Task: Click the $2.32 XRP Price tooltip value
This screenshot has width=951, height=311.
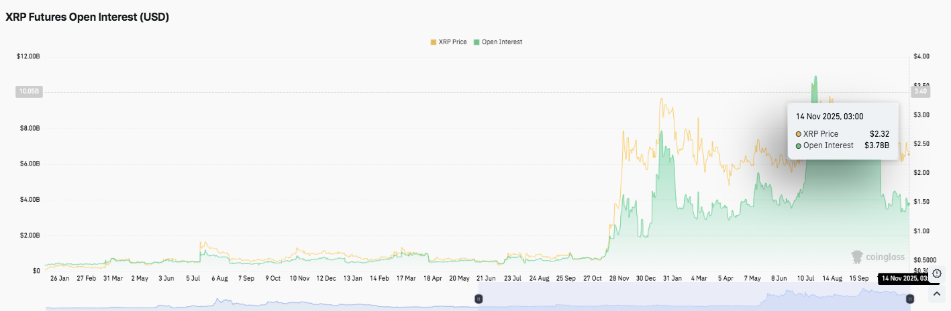Action: click(879, 134)
